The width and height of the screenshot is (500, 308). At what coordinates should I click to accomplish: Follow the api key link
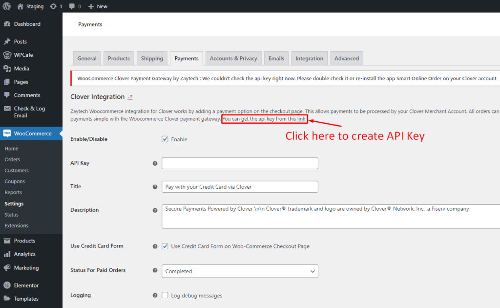(x=301, y=119)
